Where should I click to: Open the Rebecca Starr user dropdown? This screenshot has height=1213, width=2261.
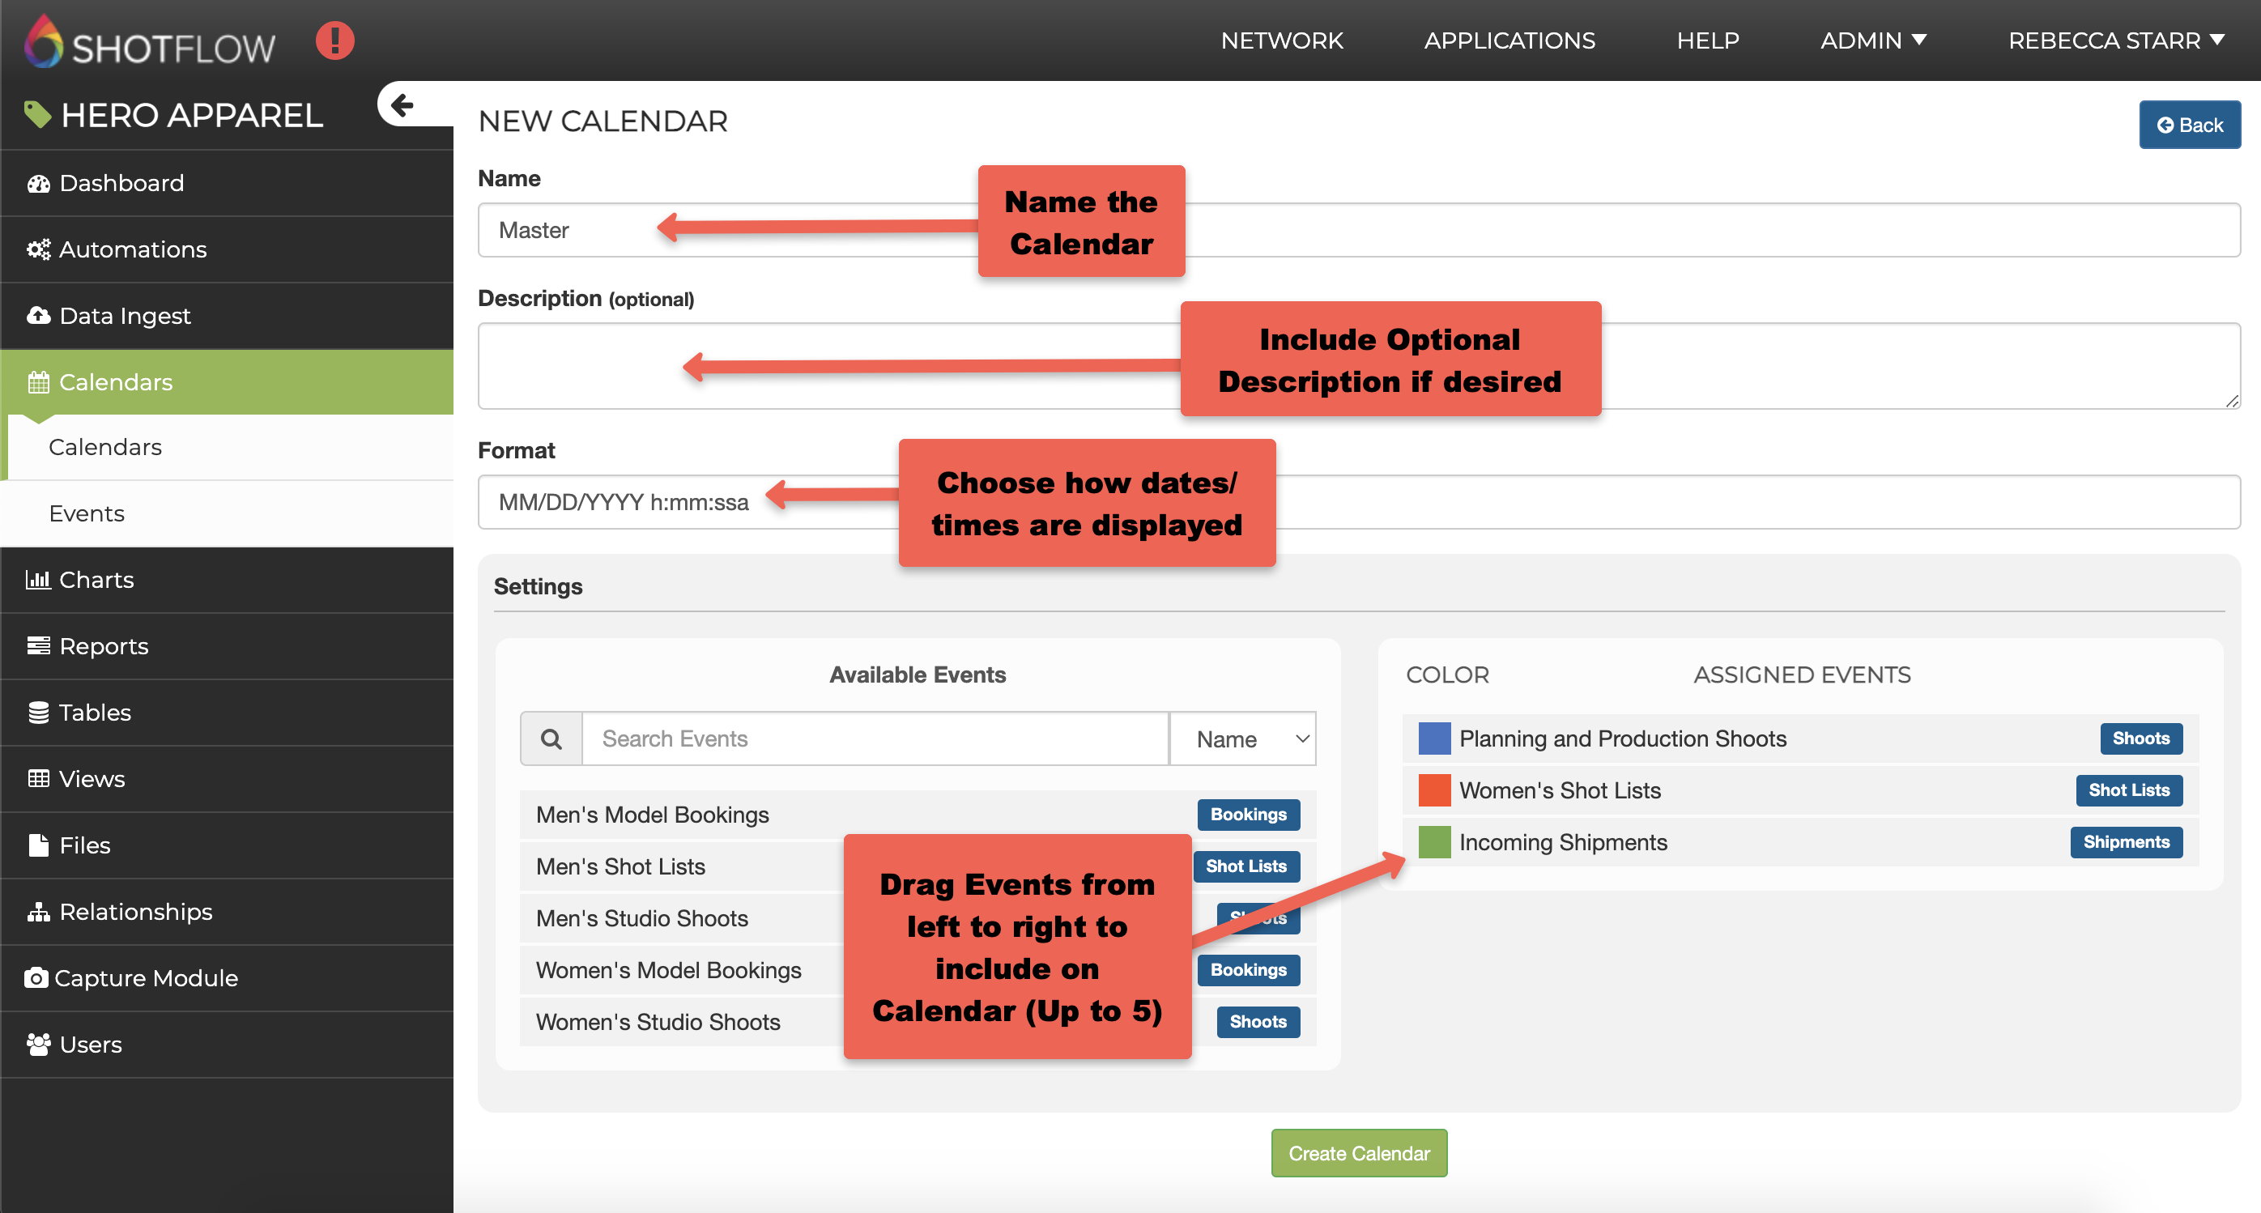point(2115,40)
